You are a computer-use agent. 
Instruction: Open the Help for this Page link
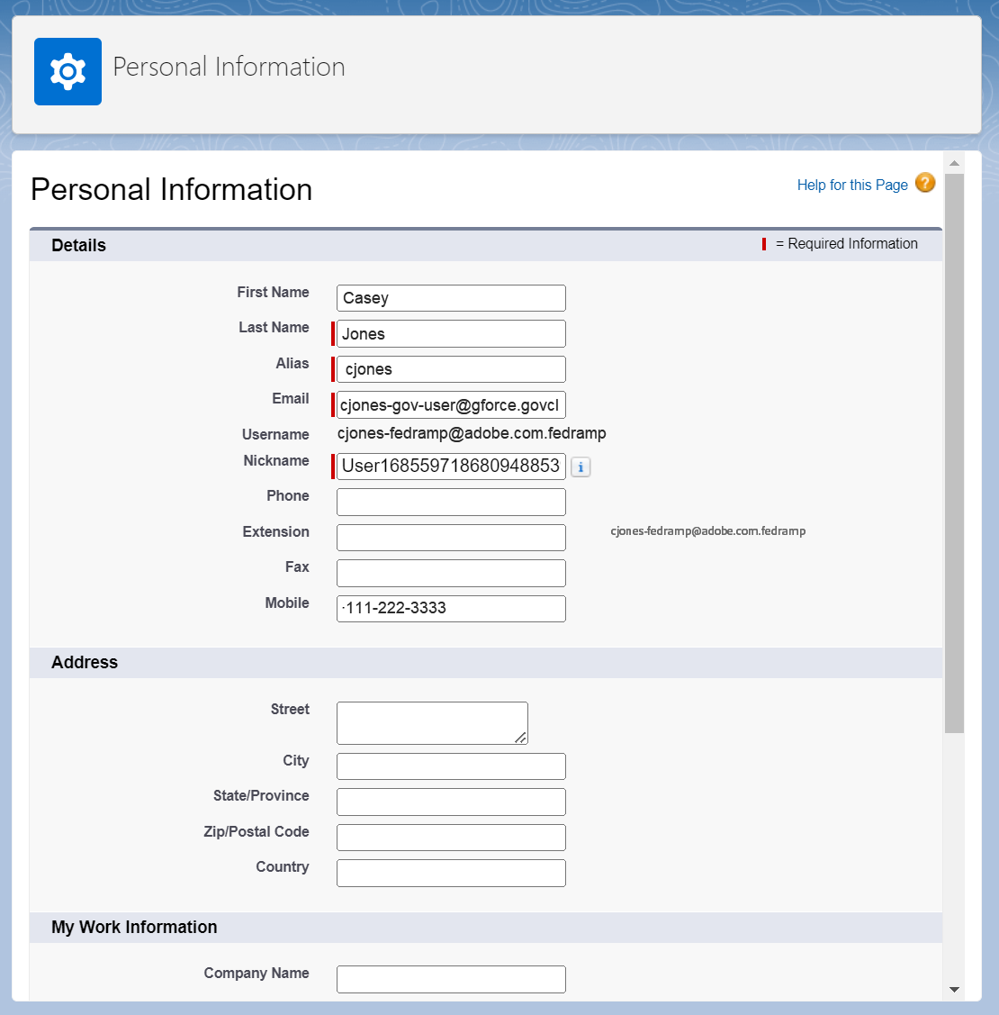point(851,184)
